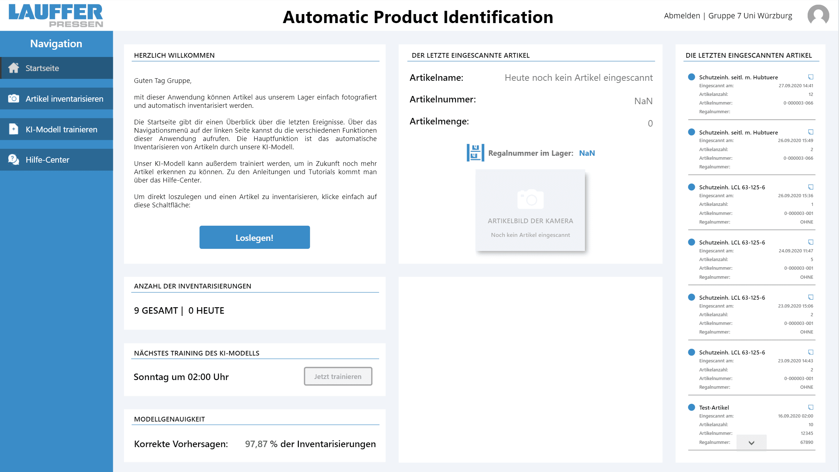Click the Artikelbild der Kamera placeholder
This screenshot has width=839, height=472.
coord(530,210)
